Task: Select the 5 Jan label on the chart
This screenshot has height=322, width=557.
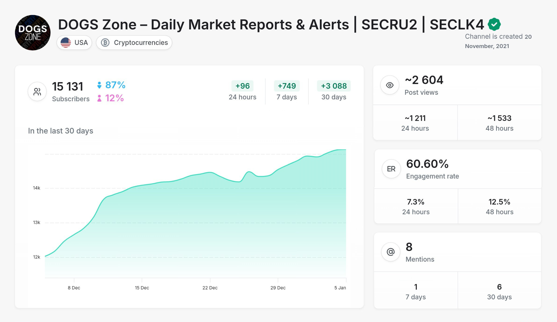Action: tap(340, 288)
